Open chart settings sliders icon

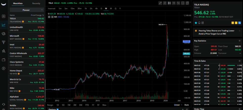(178, 3)
